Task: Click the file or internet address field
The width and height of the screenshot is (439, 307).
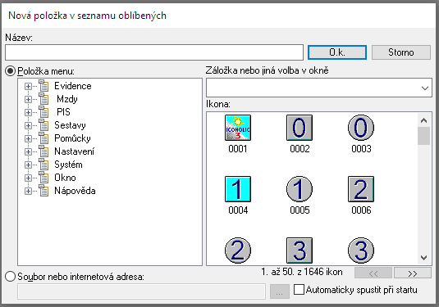Action: (141, 291)
